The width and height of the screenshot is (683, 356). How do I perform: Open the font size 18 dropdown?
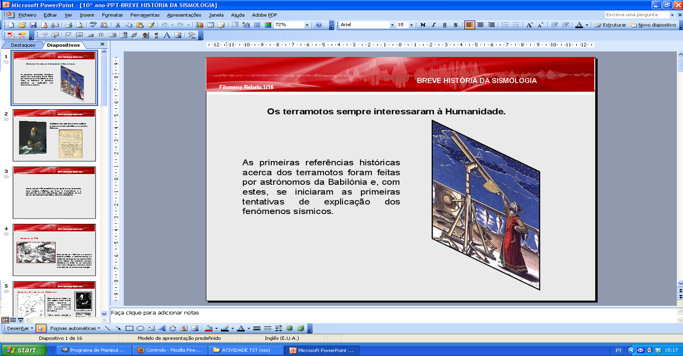tap(411, 25)
